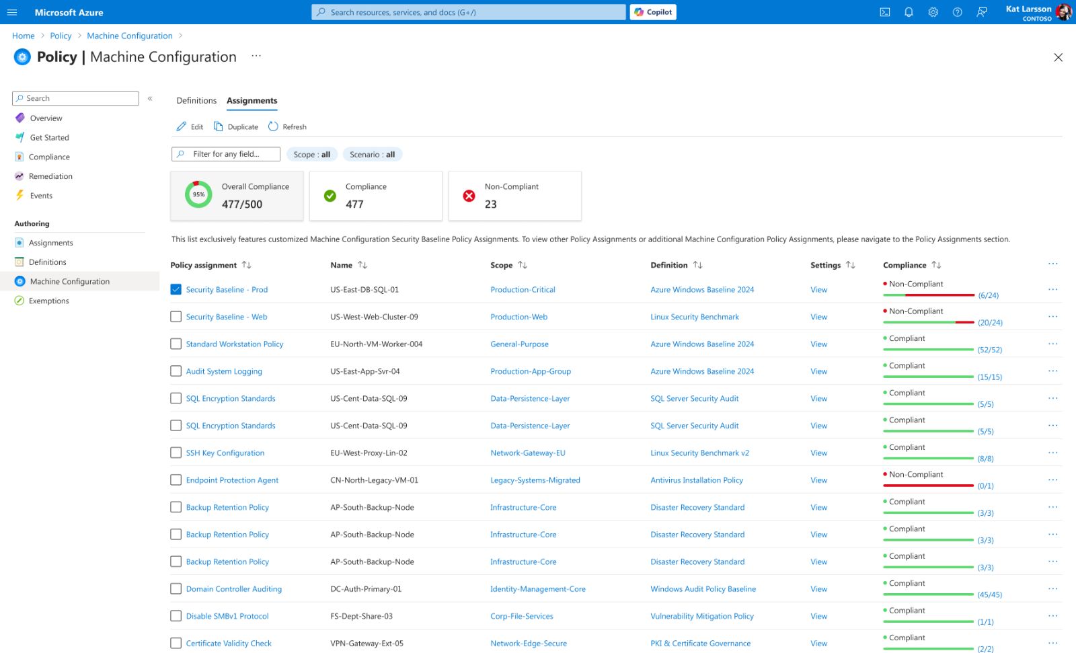This screenshot has height=653, width=1076.
Task: Sort by Policy assignment column arrows
Action: coord(247,265)
